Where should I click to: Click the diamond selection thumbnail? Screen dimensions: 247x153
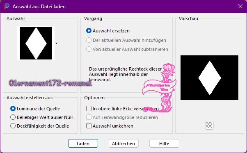[x=36, y=43]
